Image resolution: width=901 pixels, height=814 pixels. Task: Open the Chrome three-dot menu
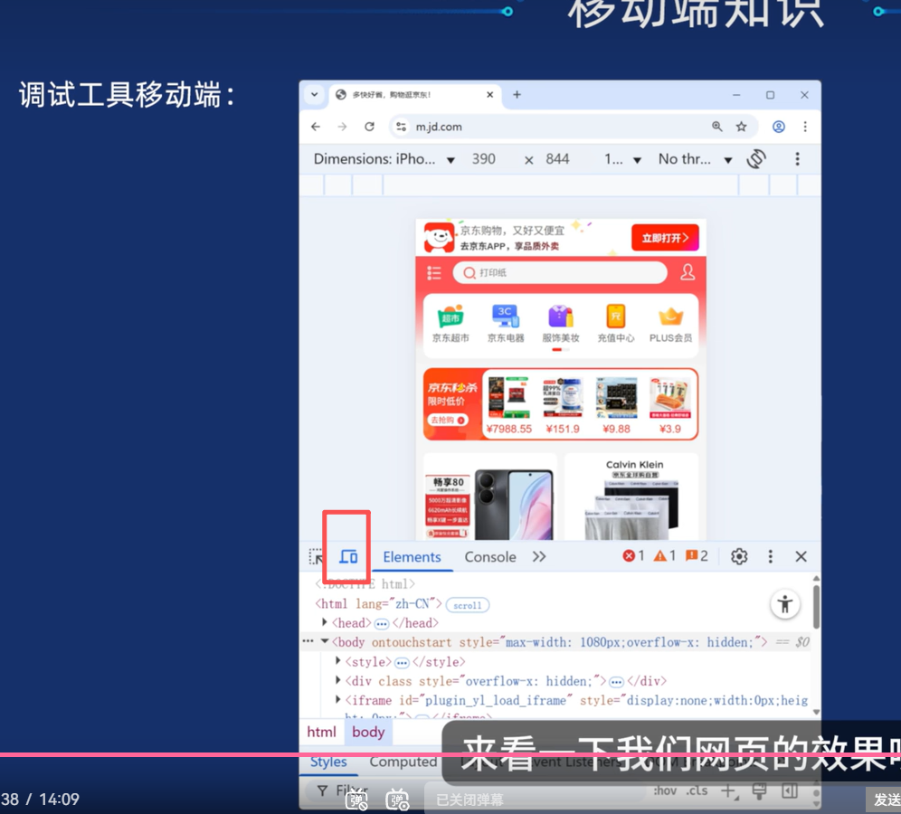[805, 127]
